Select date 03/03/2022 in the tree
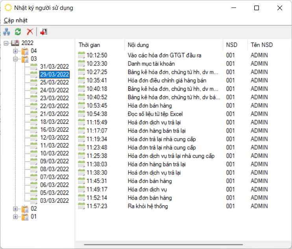 coord(54,200)
